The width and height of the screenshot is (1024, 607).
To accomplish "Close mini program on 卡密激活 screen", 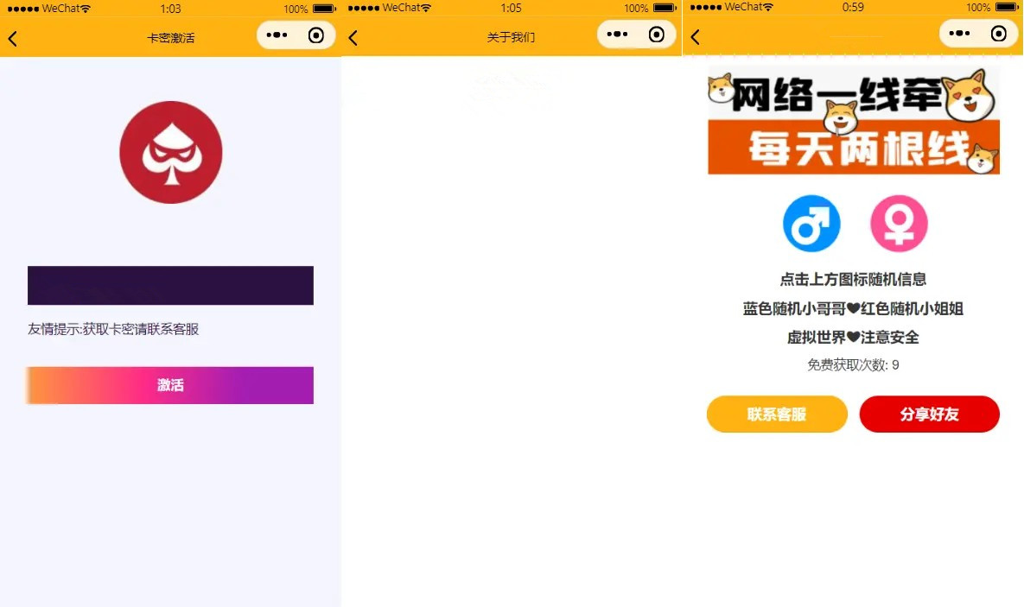I will (316, 35).
